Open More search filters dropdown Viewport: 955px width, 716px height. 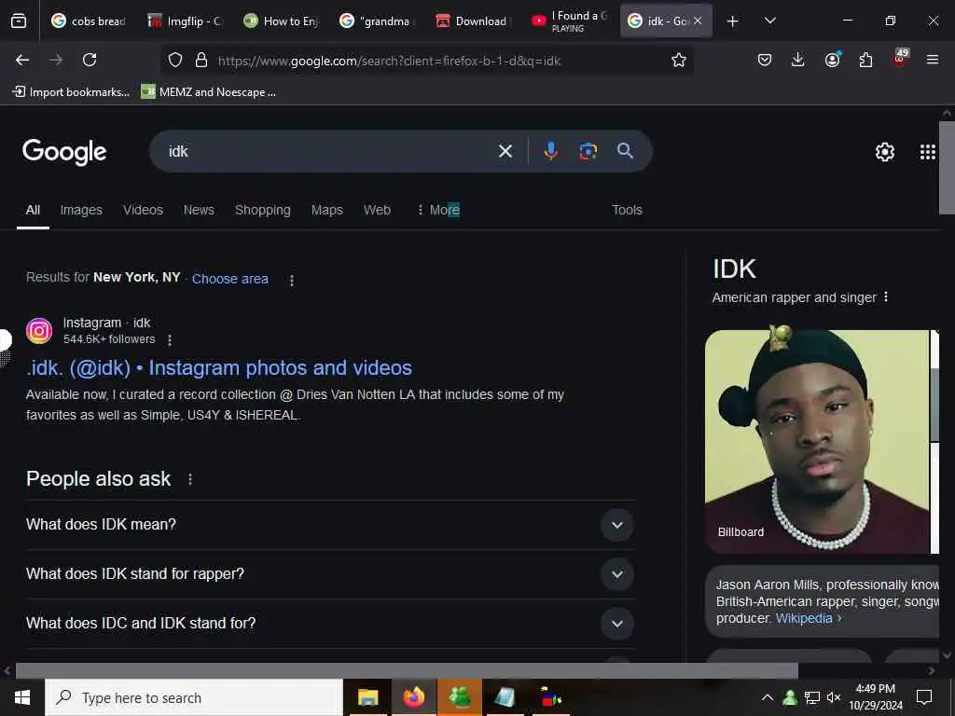[x=438, y=210]
